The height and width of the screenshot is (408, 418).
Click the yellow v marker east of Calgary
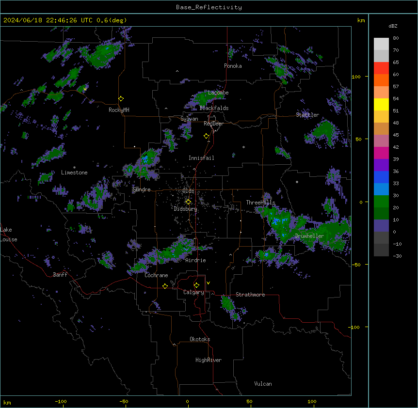(208, 283)
